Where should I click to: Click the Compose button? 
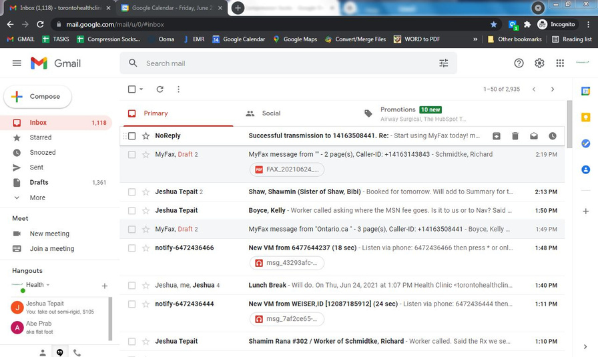point(38,97)
